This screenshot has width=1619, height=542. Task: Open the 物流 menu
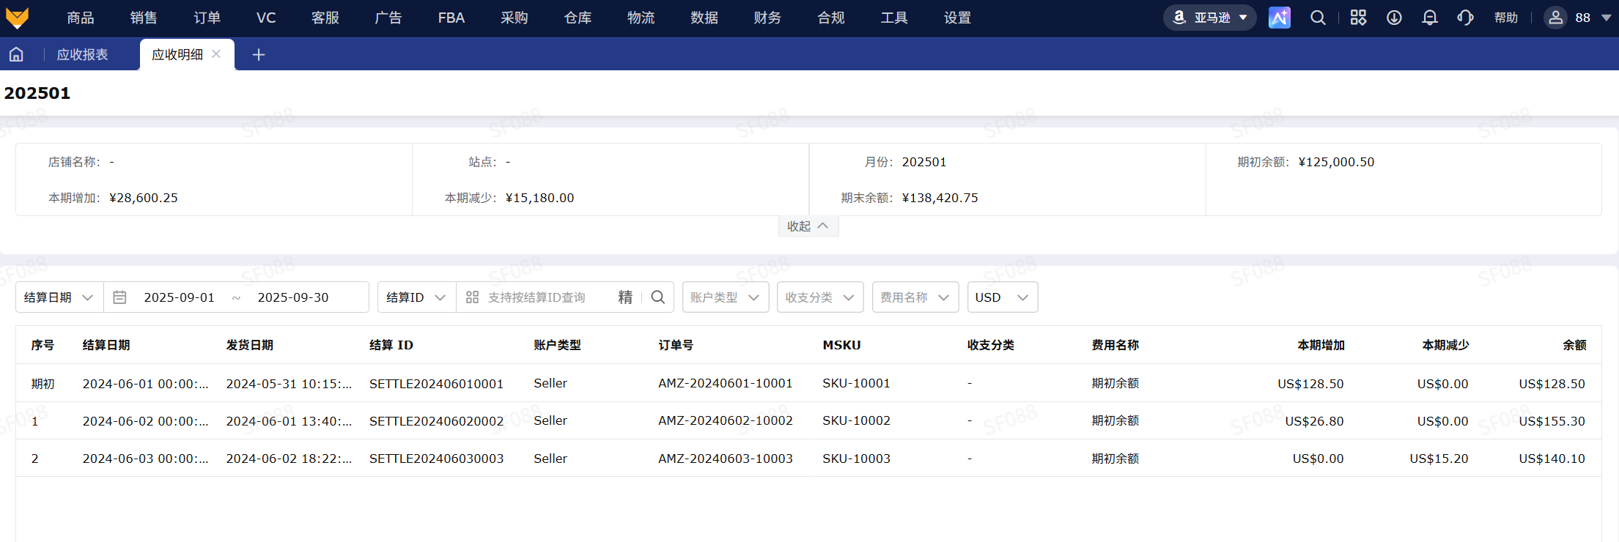641,18
